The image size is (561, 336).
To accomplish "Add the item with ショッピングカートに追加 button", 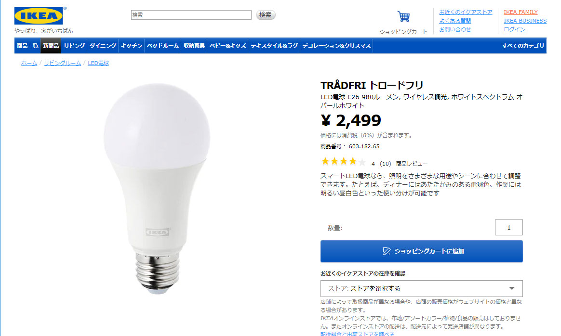I will 421,251.
